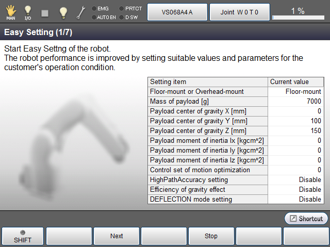Image resolution: width=330 pixels, height=247 pixels.
Task: Select the Floor-mount current value cell
Action: pyautogui.click(x=296, y=92)
